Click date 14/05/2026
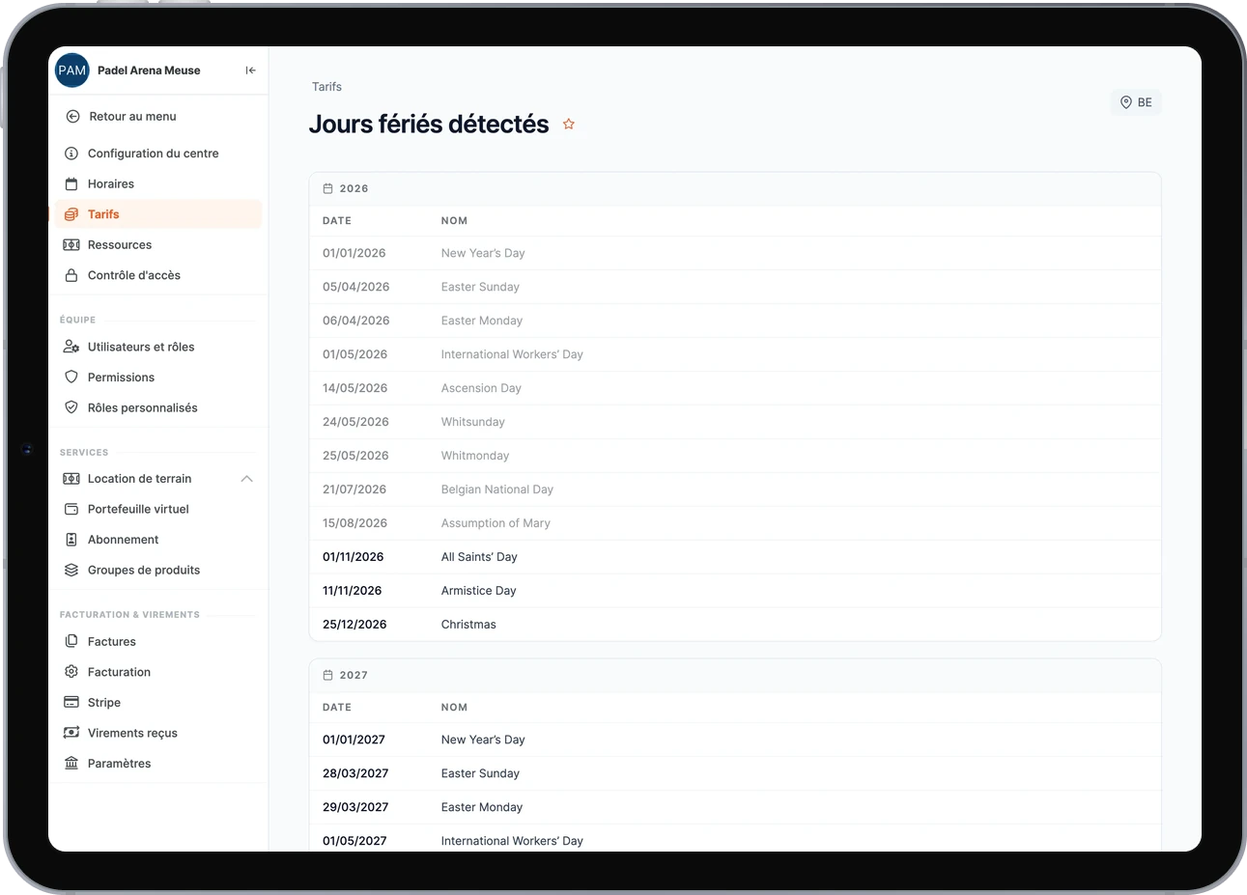This screenshot has width=1247, height=895. coord(354,388)
